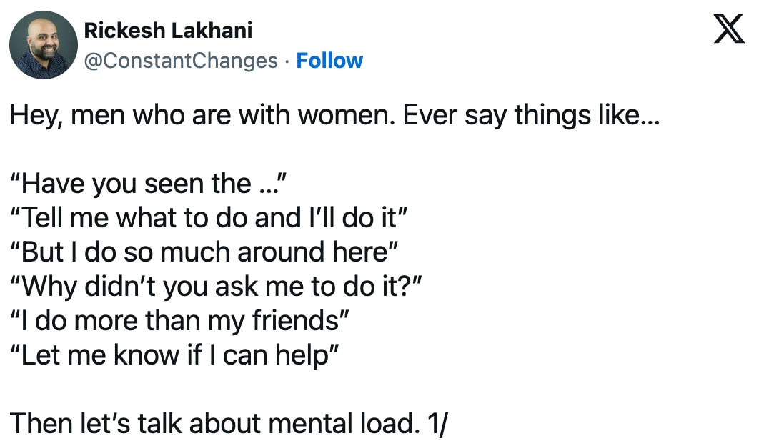Click "Why didn't you ask me to do it?"

(216, 286)
